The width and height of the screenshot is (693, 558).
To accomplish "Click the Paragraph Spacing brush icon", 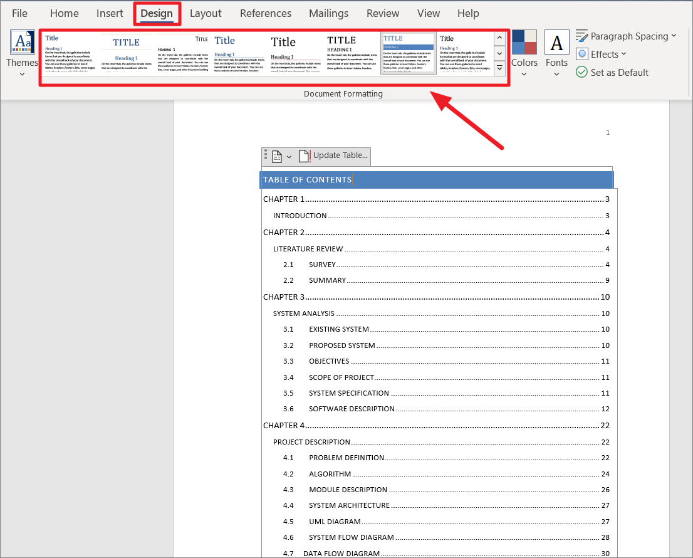I will [x=581, y=36].
